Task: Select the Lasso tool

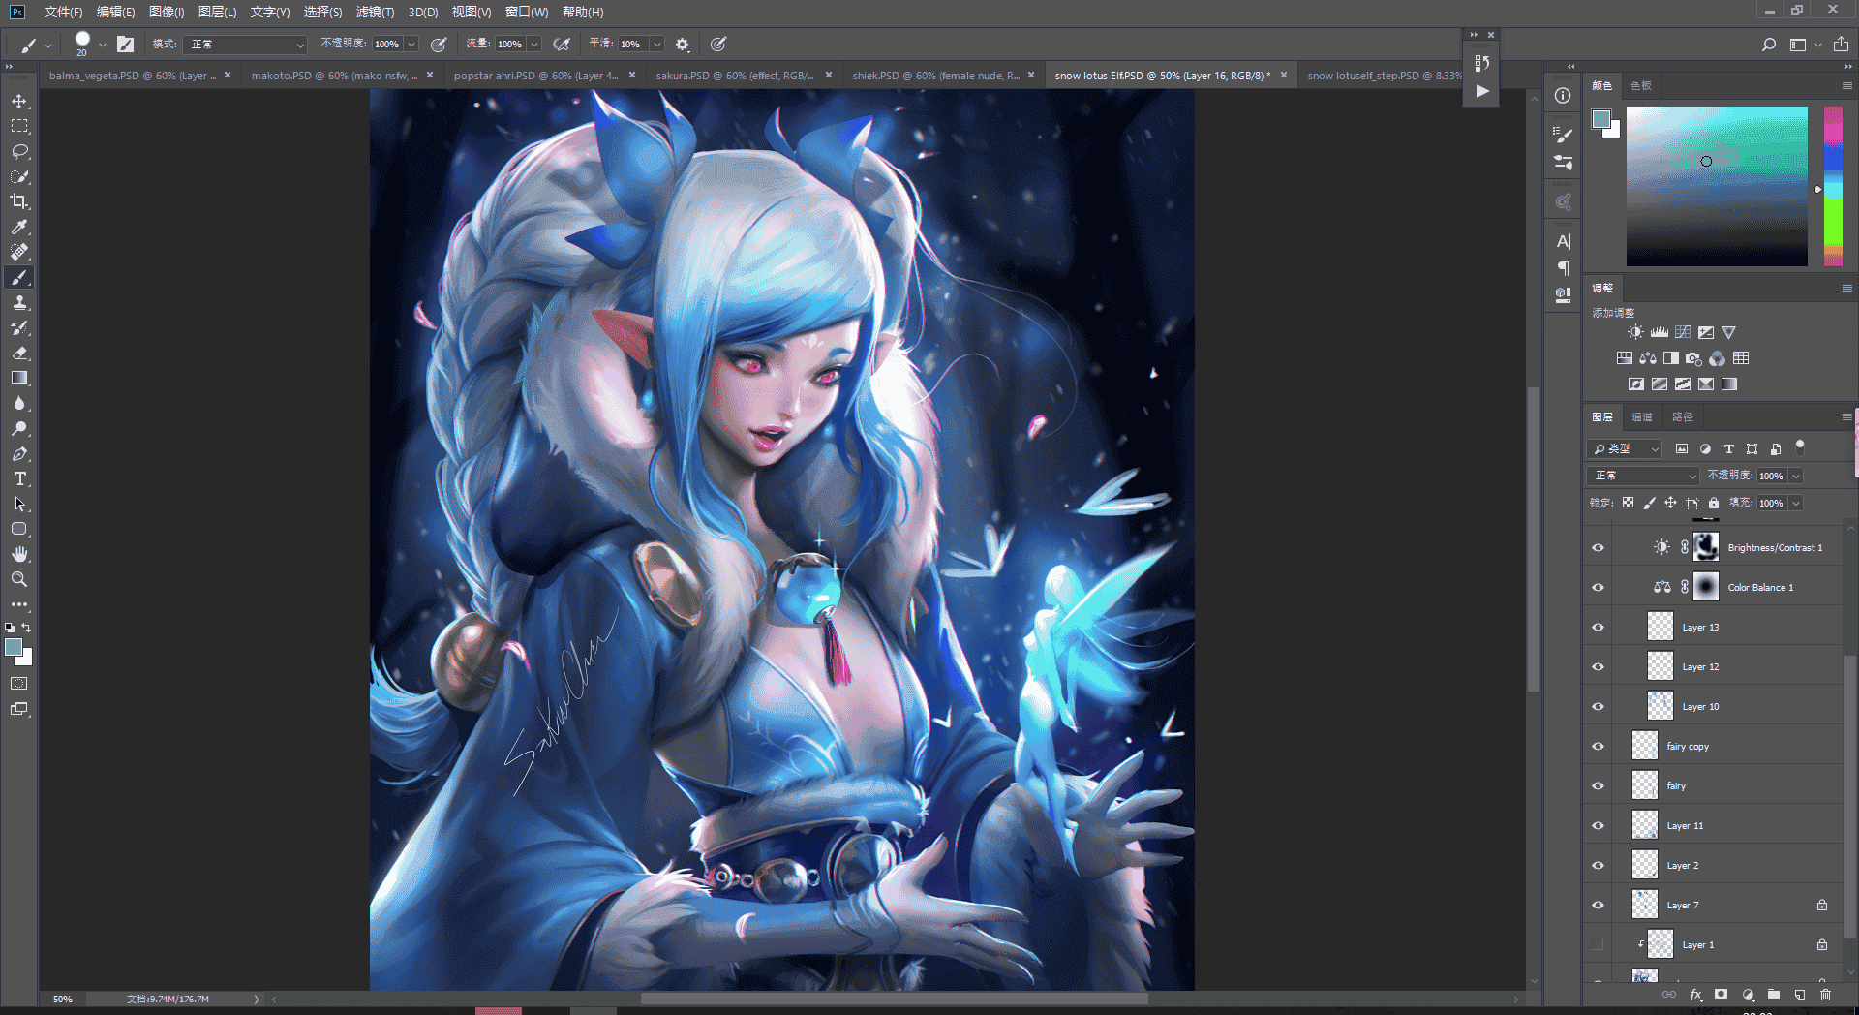Action: click(19, 151)
